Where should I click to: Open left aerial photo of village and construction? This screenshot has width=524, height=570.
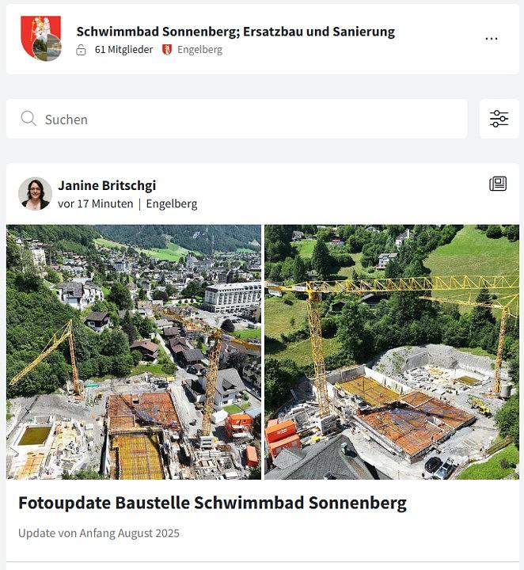[134, 351]
